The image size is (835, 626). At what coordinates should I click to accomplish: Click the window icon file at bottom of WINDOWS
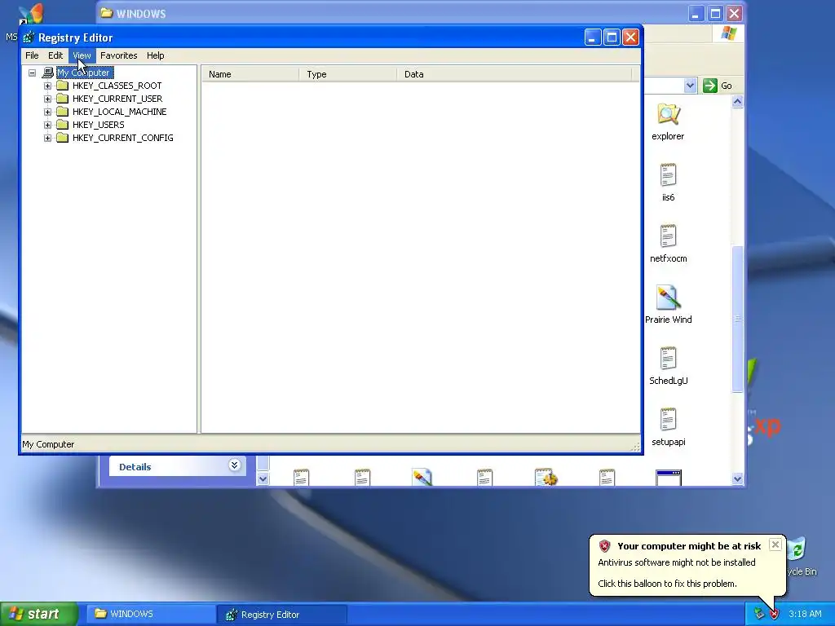[669, 478]
